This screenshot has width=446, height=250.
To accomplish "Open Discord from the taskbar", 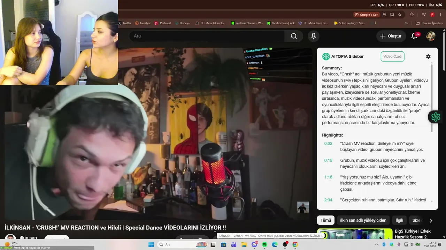I will point(254,244).
